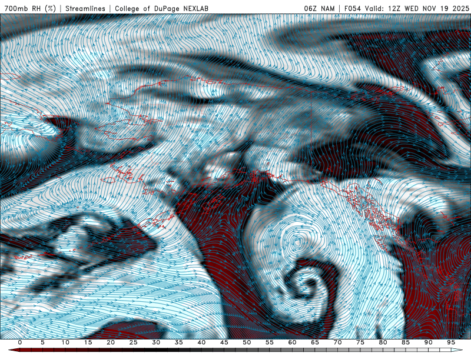Click the '700mb RH (%)' title text
This screenshot has width=471, height=353.
tap(31, 8)
